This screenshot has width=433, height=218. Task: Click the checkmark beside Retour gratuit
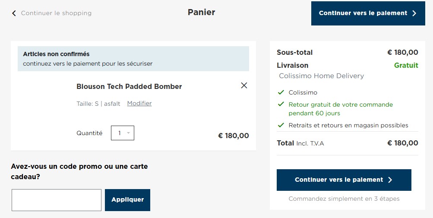point(281,104)
